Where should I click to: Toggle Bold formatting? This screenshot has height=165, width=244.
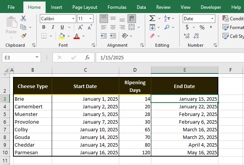(x=43, y=27)
